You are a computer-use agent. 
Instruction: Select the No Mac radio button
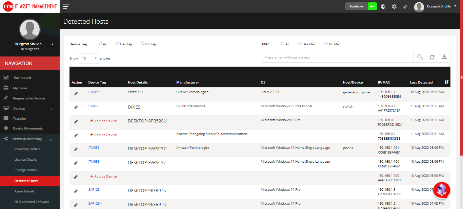[326, 43]
